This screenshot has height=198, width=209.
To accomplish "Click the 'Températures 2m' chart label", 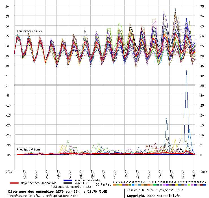I will pyautogui.click(x=29, y=31).
